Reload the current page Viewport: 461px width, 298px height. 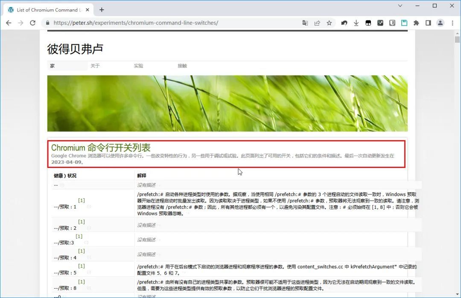coord(32,23)
